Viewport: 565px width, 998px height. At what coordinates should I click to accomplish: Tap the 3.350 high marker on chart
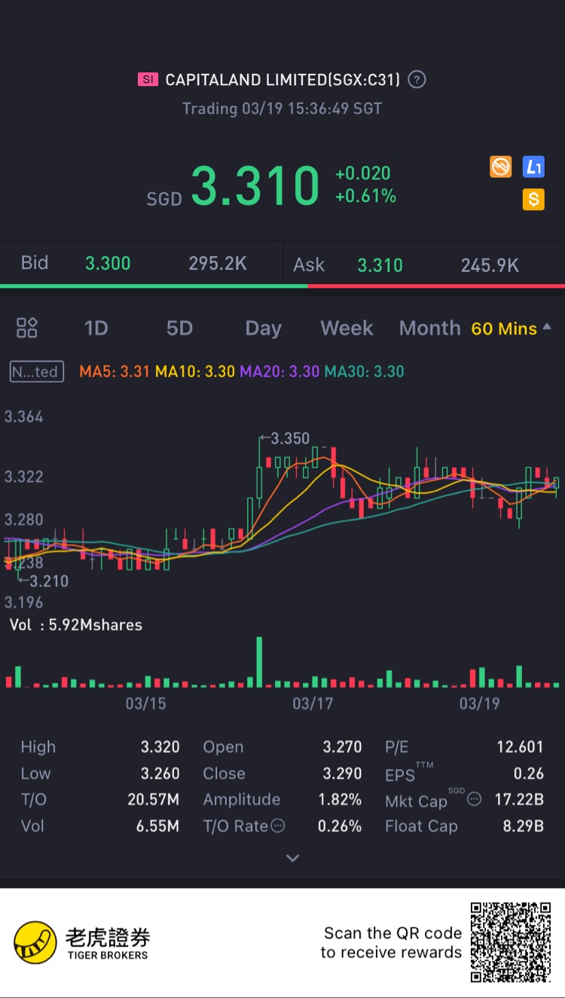click(x=284, y=438)
